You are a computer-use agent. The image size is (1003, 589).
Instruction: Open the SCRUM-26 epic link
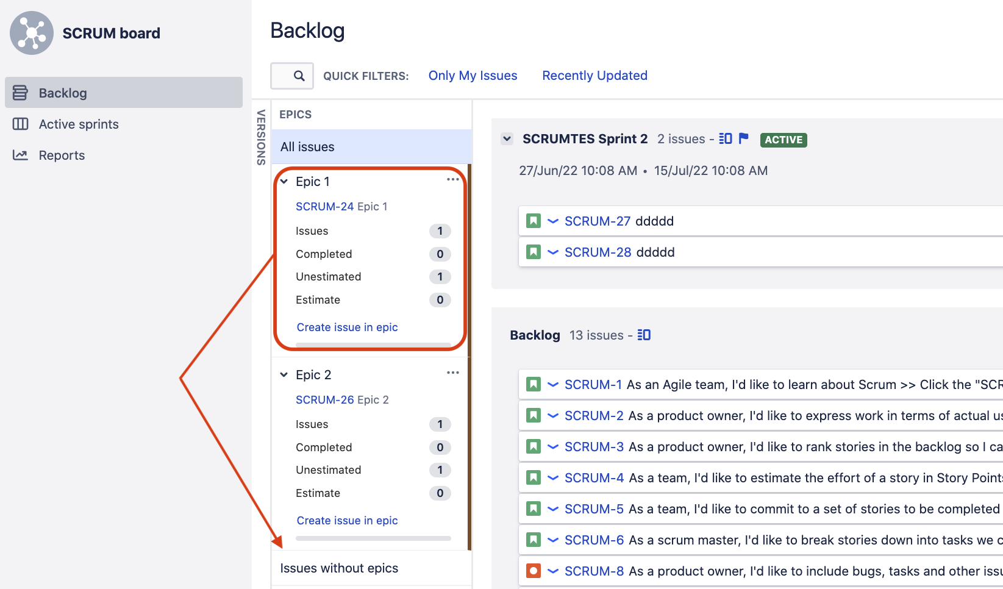tap(324, 400)
